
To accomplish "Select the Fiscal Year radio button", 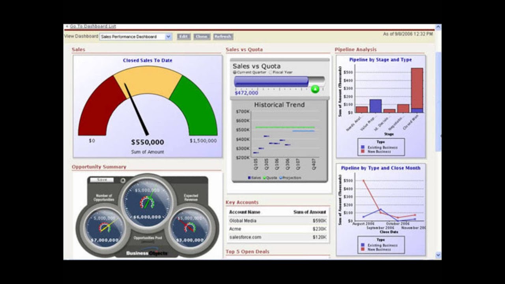I will coord(271,73).
